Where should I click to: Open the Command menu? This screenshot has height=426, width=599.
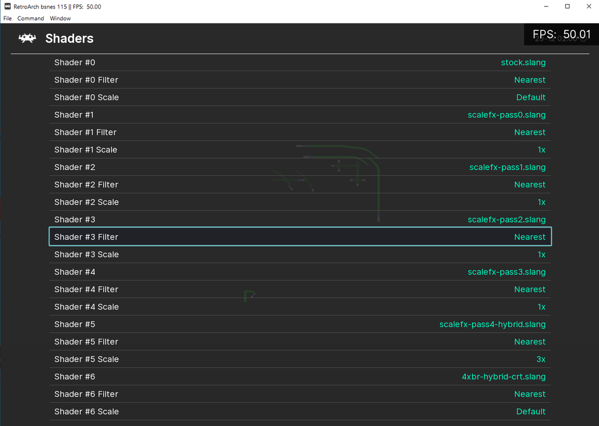[30, 18]
